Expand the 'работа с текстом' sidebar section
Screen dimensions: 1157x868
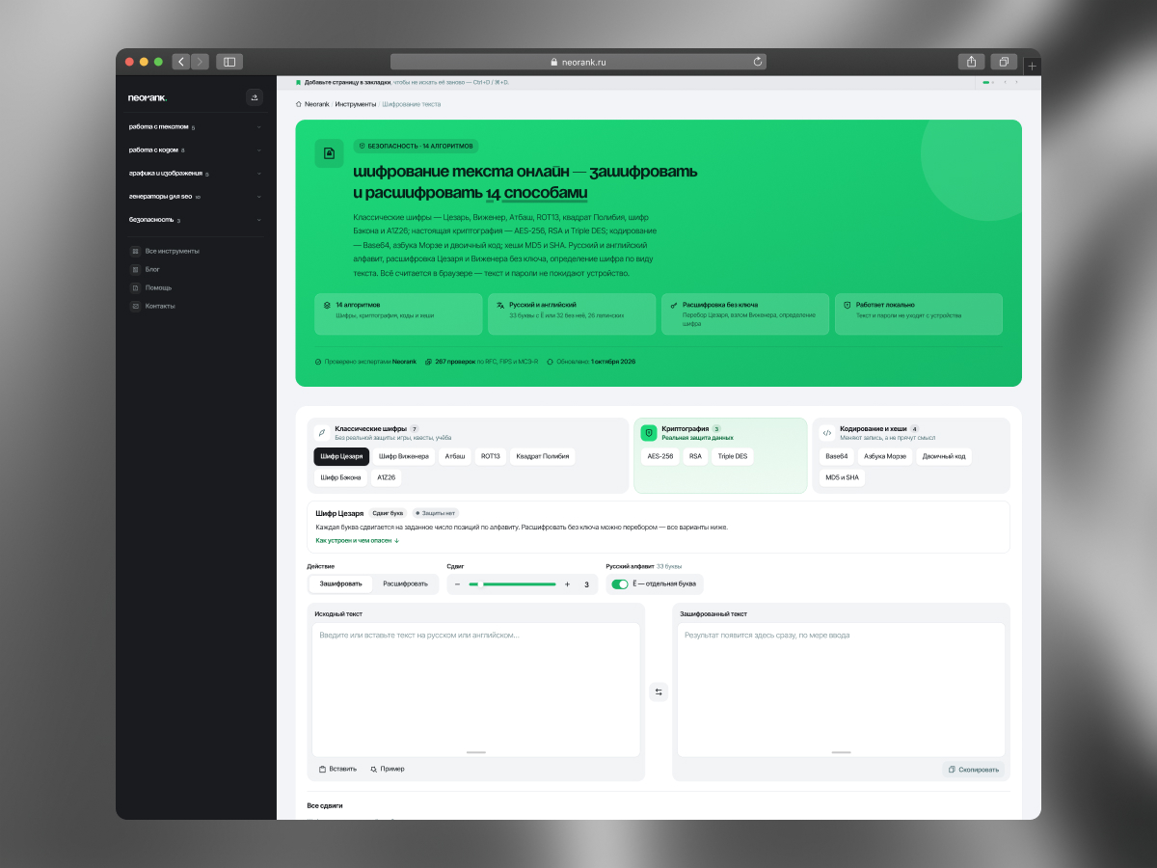point(196,126)
